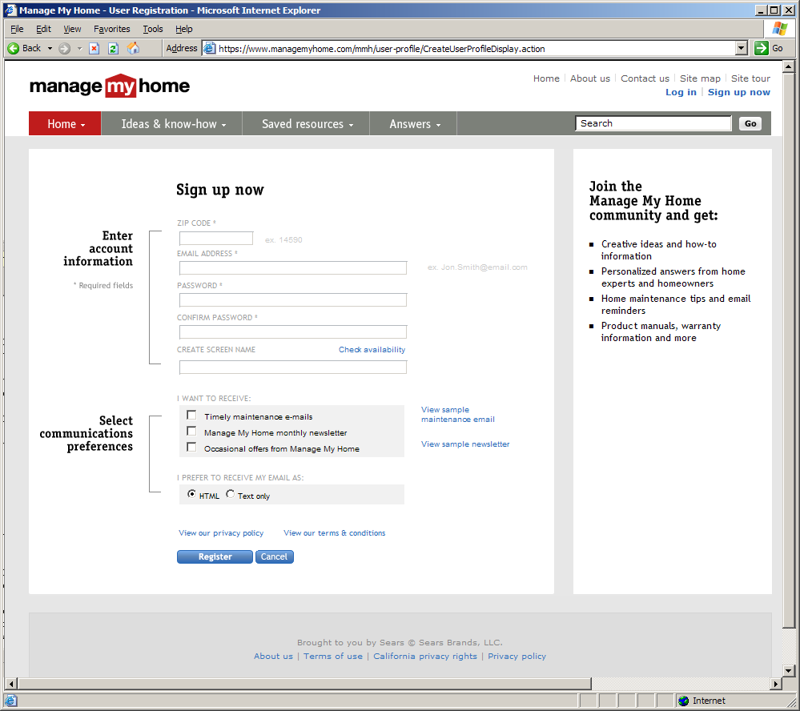
Task: Select the HTML email format radio
Action: click(x=191, y=494)
